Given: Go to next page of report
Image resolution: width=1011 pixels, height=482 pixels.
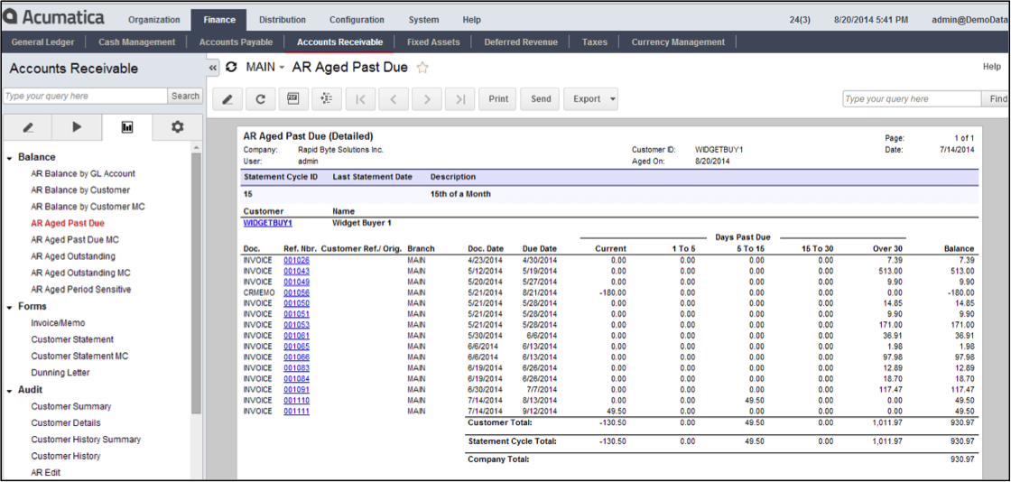Looking at the screenshot, I should coord(427,99).
